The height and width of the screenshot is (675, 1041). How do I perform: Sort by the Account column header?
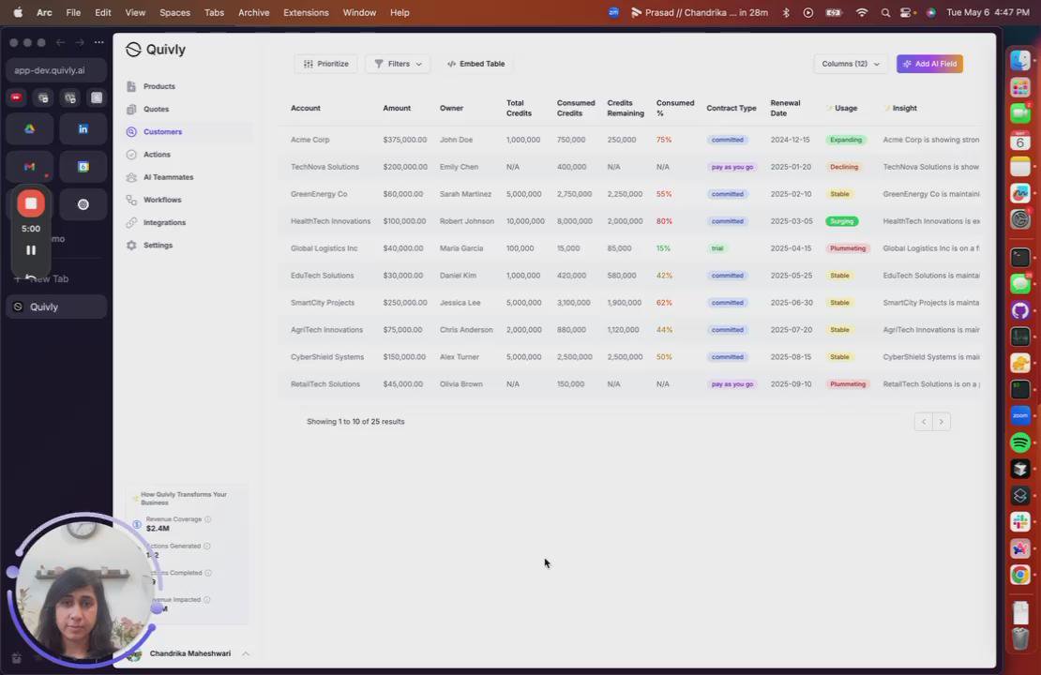coord(306,108)
